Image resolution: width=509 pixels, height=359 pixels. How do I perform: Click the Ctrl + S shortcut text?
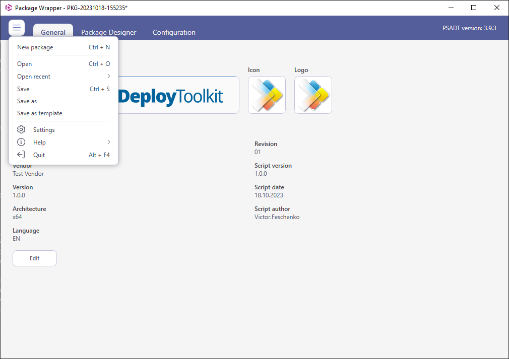click(100, 89)
